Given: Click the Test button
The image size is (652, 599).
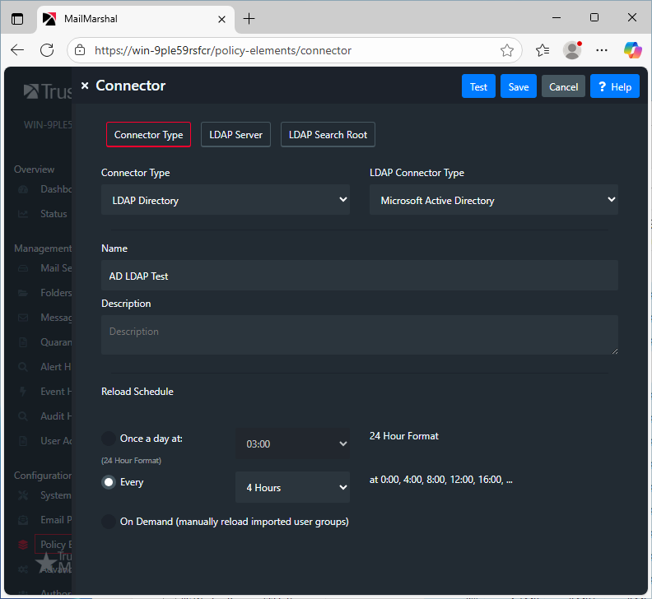Looking at the screenshot, I should (478, 86).
